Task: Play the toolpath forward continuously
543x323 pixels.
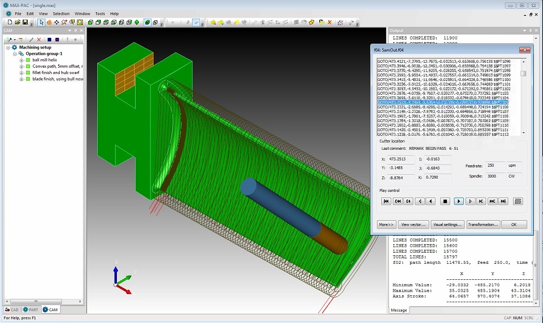Action: 459,201
